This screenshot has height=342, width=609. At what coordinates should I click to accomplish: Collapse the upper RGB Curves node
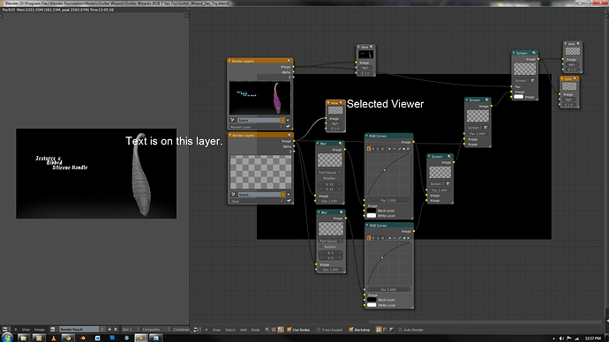(x=366, y=136)
